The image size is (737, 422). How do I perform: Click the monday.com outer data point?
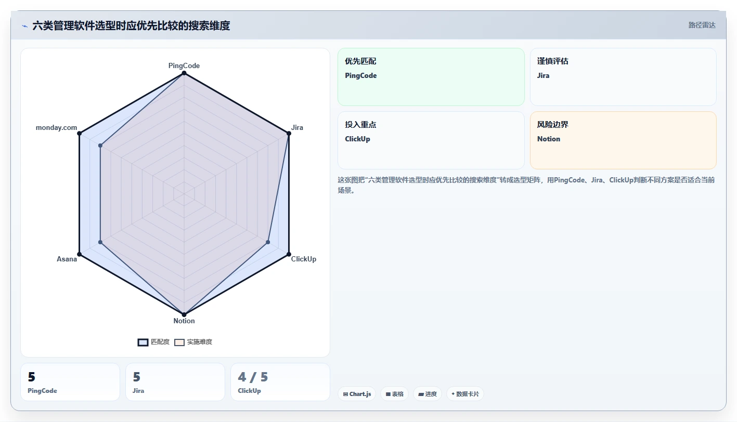click(79, 134)
